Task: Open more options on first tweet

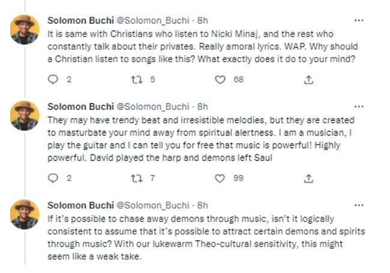Action: [359, 20]
